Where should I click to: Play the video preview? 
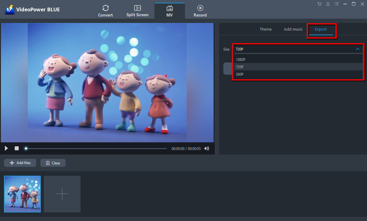(6, 148)
